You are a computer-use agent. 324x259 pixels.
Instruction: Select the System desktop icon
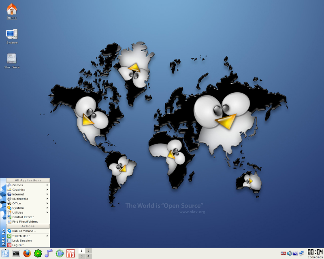12,36
